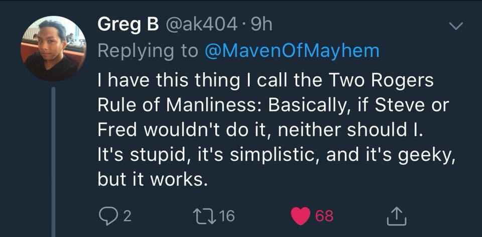Expand the tweet options chevron menu
Viewport: 482px width, 237px height.
(456, 26)
